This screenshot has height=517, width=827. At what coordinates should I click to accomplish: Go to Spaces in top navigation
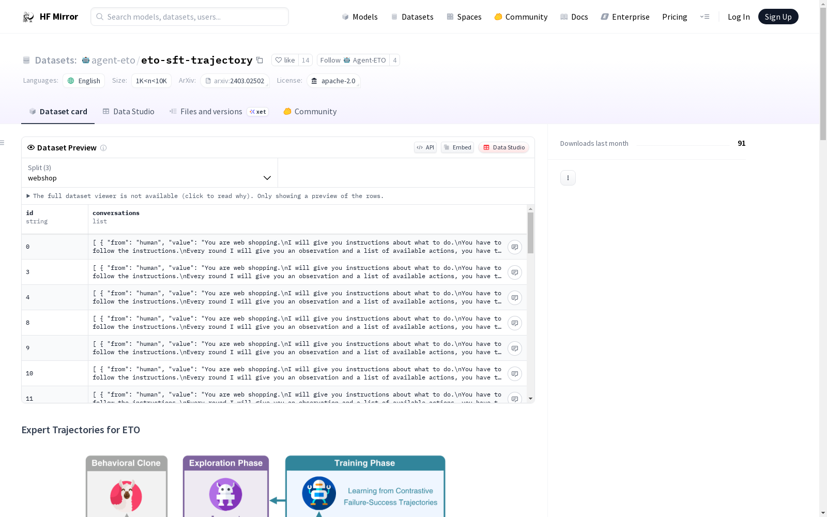464,17
